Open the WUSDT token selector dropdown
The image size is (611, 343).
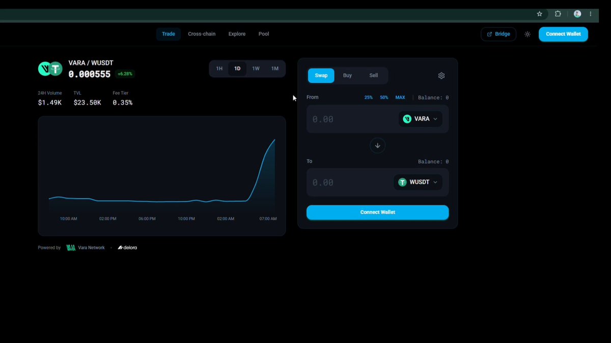(418, 182)
